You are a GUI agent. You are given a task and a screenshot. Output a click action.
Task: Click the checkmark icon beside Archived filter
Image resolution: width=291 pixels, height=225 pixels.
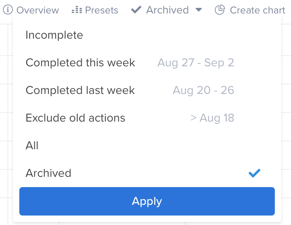[136, 9]
